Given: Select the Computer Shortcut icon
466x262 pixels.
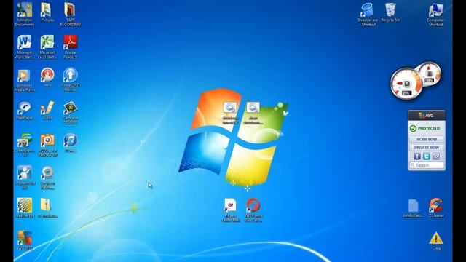Looking at the screenshot, I should 435,15.
